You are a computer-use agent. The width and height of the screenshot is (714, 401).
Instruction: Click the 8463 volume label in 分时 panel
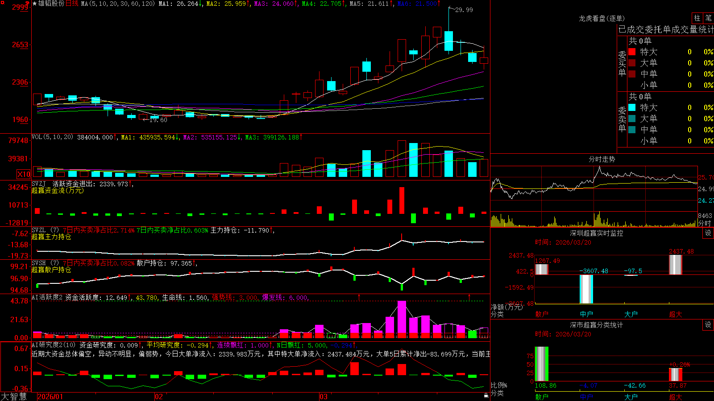(x=705, y=216)
